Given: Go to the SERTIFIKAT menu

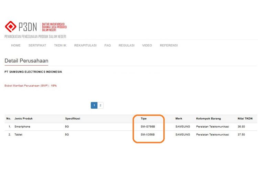Looking at the screenshot, I should [37, 45].
